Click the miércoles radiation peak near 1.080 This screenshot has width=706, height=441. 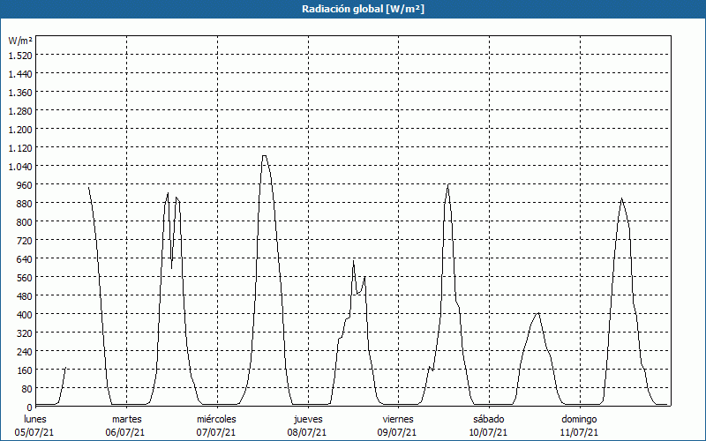click(264, 156)
